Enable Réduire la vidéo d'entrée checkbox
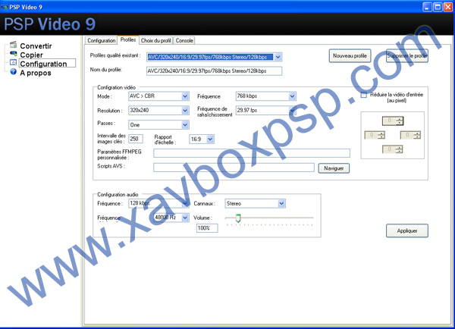The height and width of the screenshot is (329, 455). point(363,95)
